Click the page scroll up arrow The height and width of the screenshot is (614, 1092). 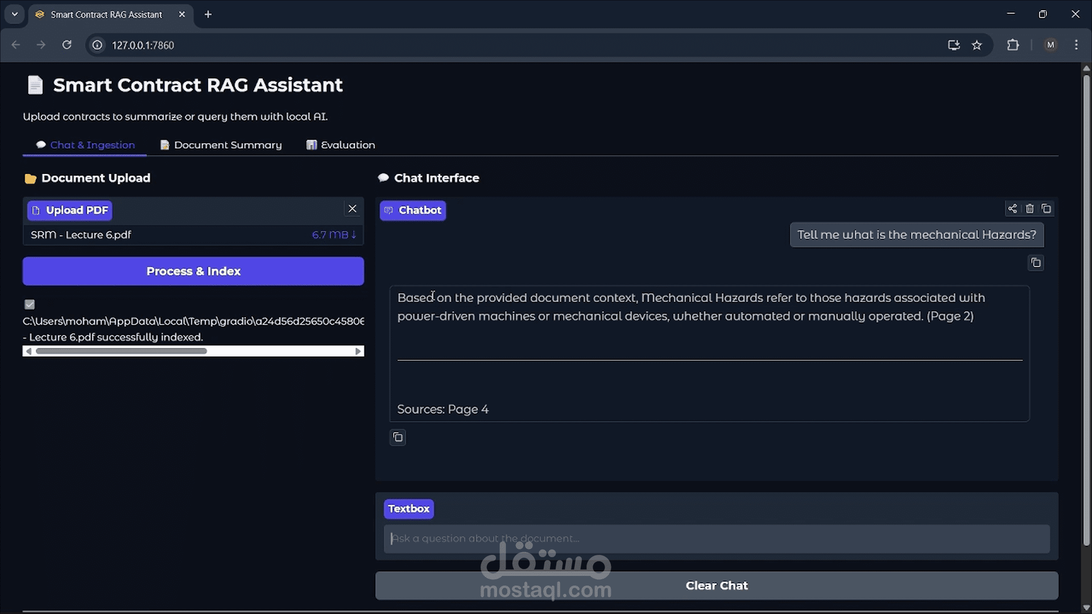1086,68
